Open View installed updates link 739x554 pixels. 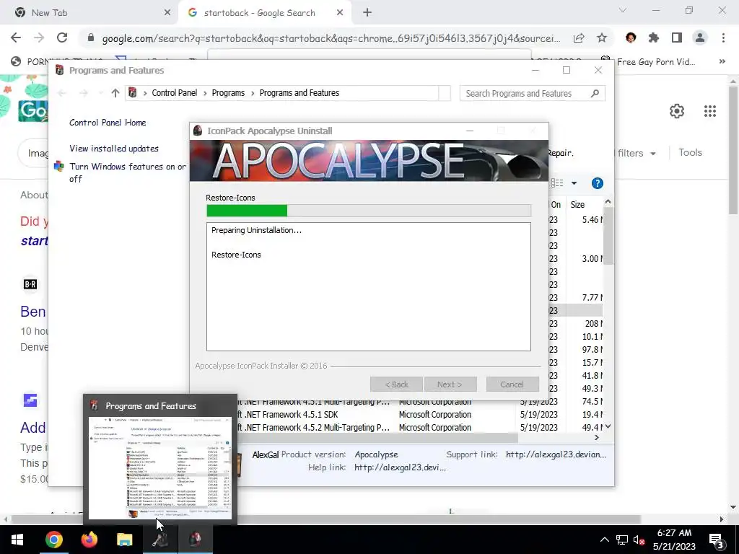[x=114, y=149]
